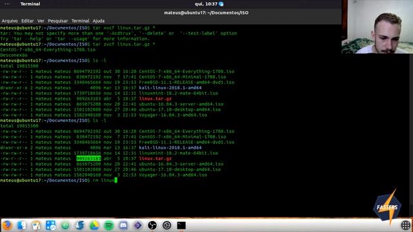Open the document editor icon beside the file manager
This screenshot has height=232, width=413.
(36, 225)
